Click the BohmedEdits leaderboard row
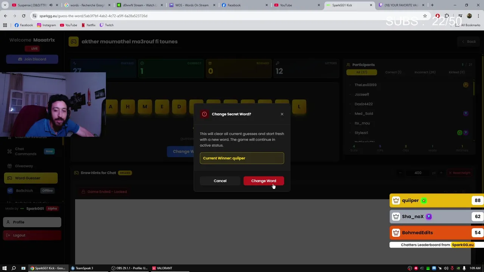Screen dimensions: 484x272 437,233
